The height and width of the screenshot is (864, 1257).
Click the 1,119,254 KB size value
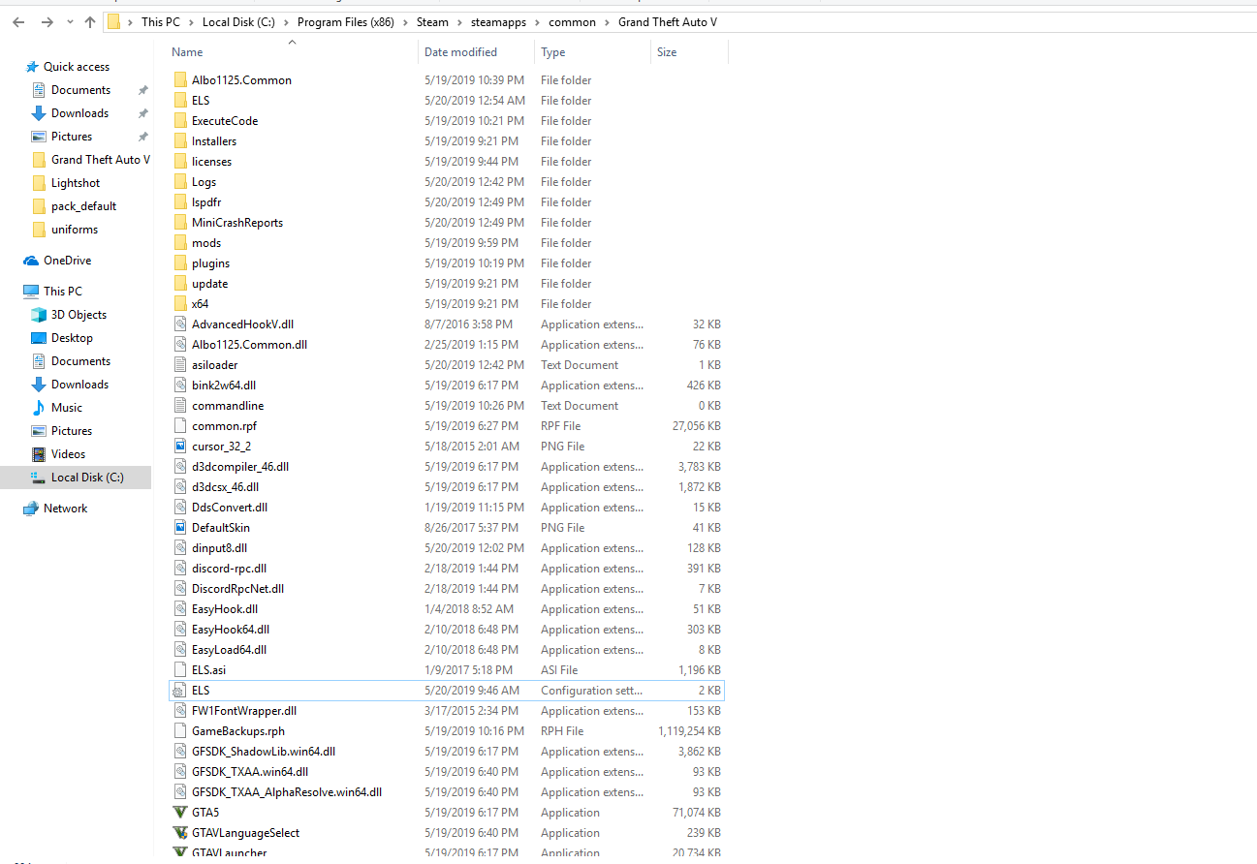[x=687, y=731]
